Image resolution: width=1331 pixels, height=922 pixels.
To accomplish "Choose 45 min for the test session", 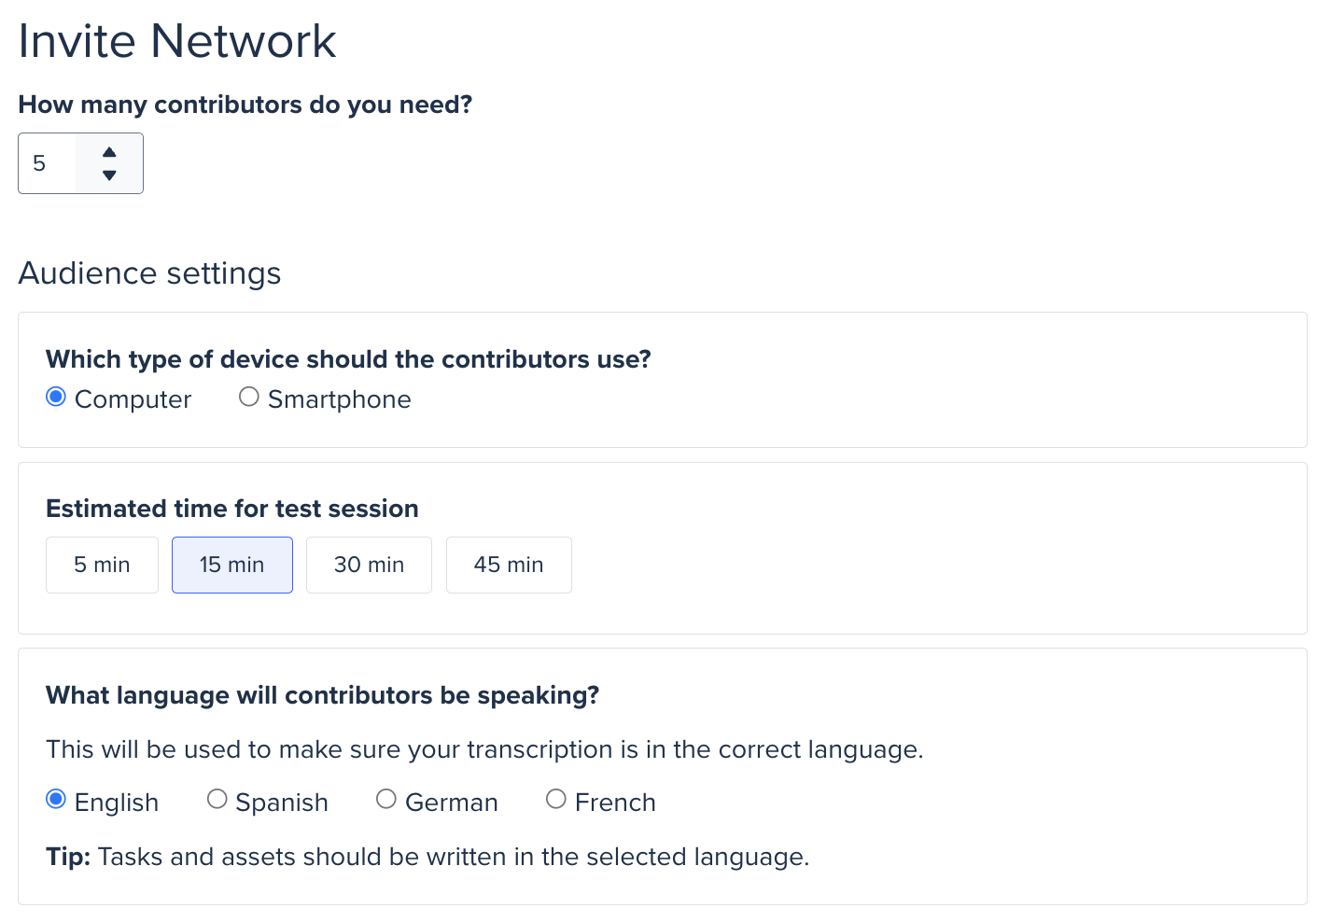I will 509,565.
